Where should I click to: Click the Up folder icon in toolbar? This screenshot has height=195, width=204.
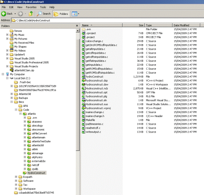31,14
